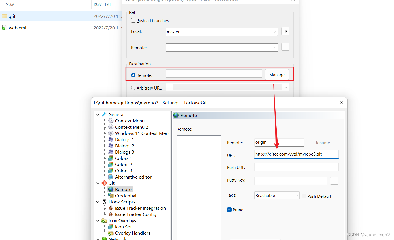Click the .git folder icon in Explorer
This screenshot has height=240, width=394.
pyautogui.click(x=4, y=16)
